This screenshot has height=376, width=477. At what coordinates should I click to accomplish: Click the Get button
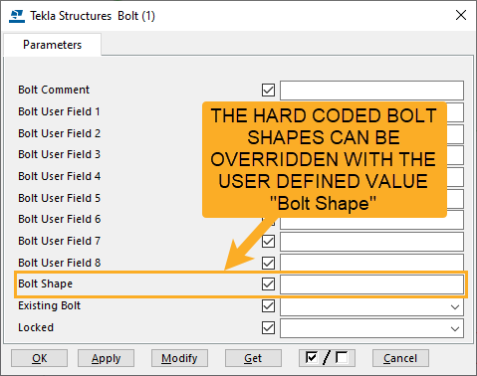click(x=253, y=358)
